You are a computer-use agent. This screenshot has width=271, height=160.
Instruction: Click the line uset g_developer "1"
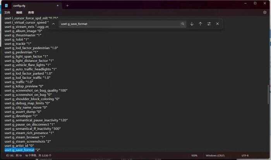[x=21, y=116]
